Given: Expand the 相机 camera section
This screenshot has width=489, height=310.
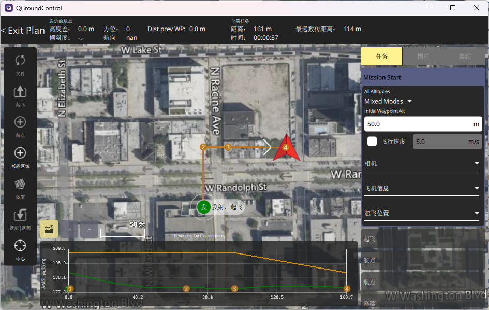Looking at the screenshot, I should click(422, 163).
